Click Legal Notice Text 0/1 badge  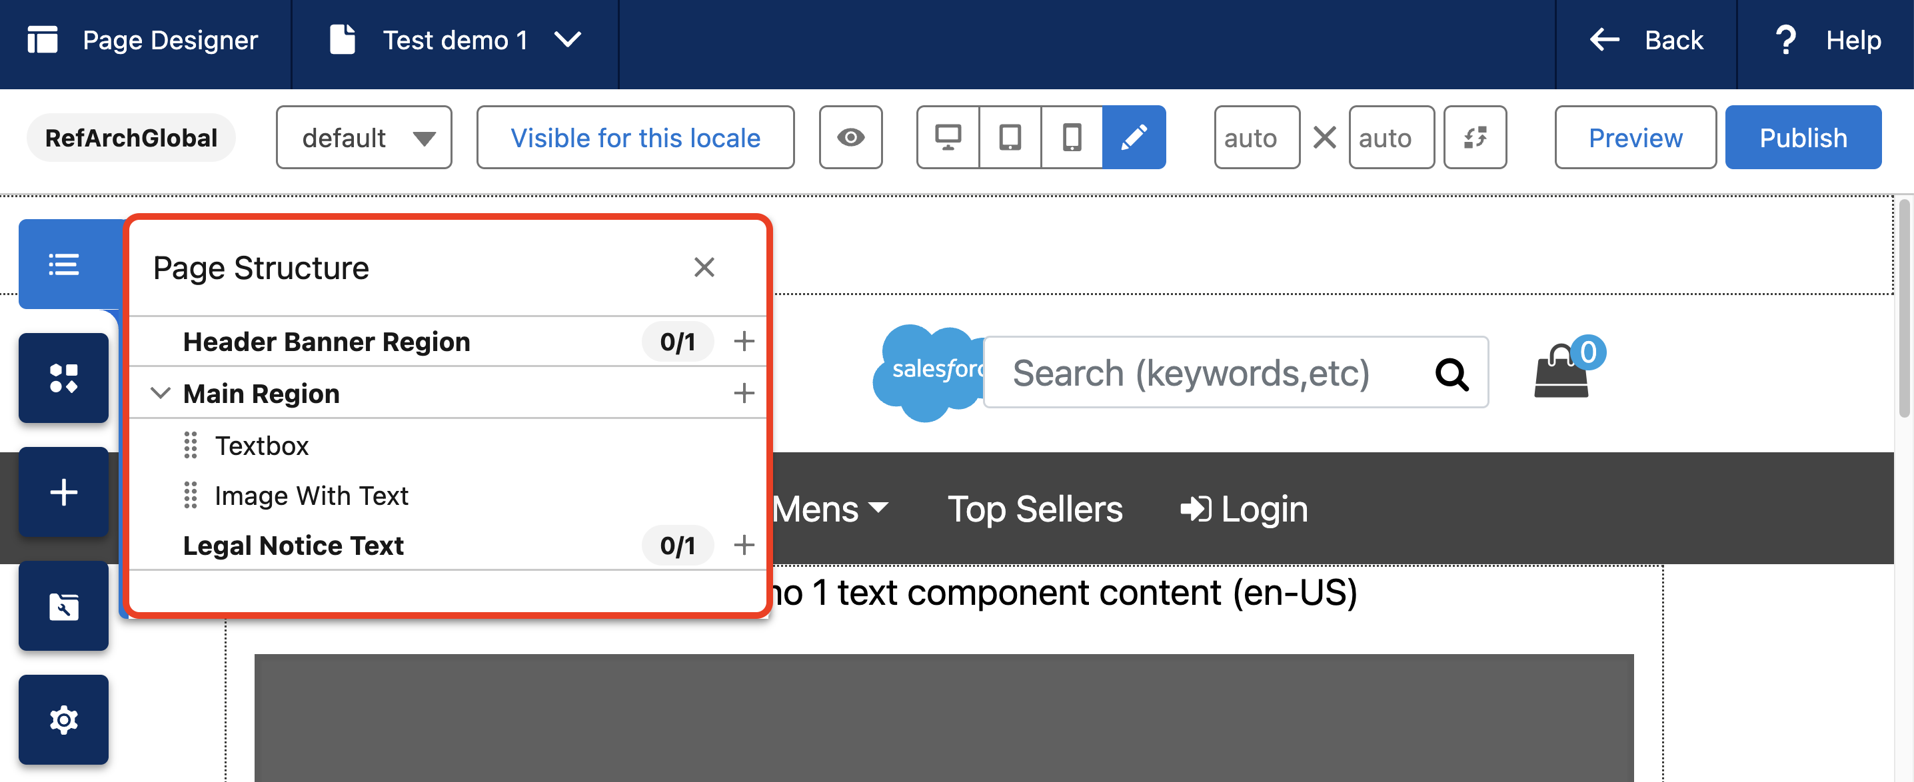click(678, 545)
